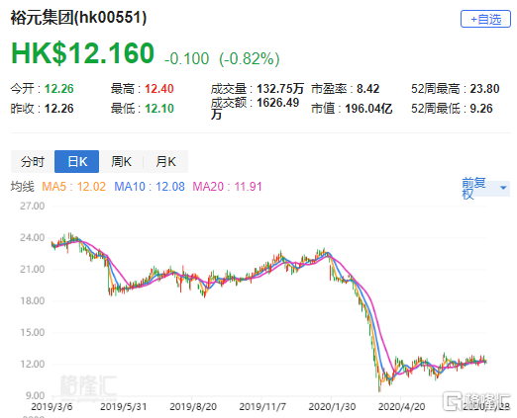Click the 21.00 price axis label
Image resolution: width=517 pixels, height=418 pixels.
tap(32, 269)
